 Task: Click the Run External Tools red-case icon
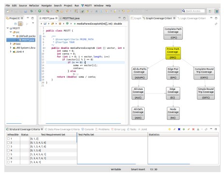(x=48, y=11)
